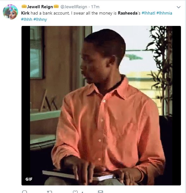Click the like count number

pyautogui.click(x=82, y=192)
